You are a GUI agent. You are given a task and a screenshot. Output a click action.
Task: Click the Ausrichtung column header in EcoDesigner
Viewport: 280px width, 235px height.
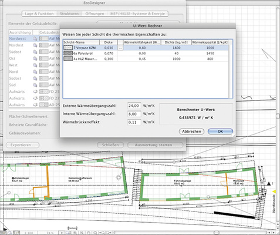(x=21, y=32)
